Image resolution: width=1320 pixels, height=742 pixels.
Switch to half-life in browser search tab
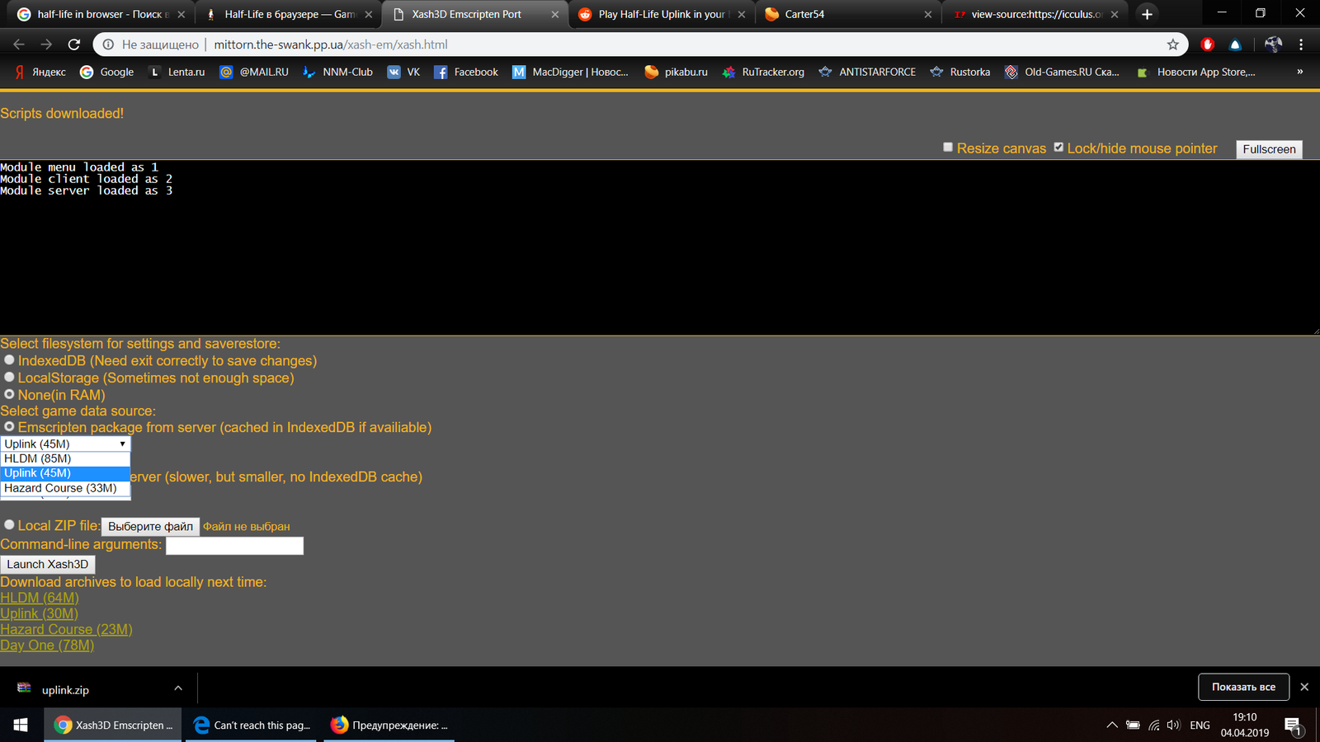100,14
